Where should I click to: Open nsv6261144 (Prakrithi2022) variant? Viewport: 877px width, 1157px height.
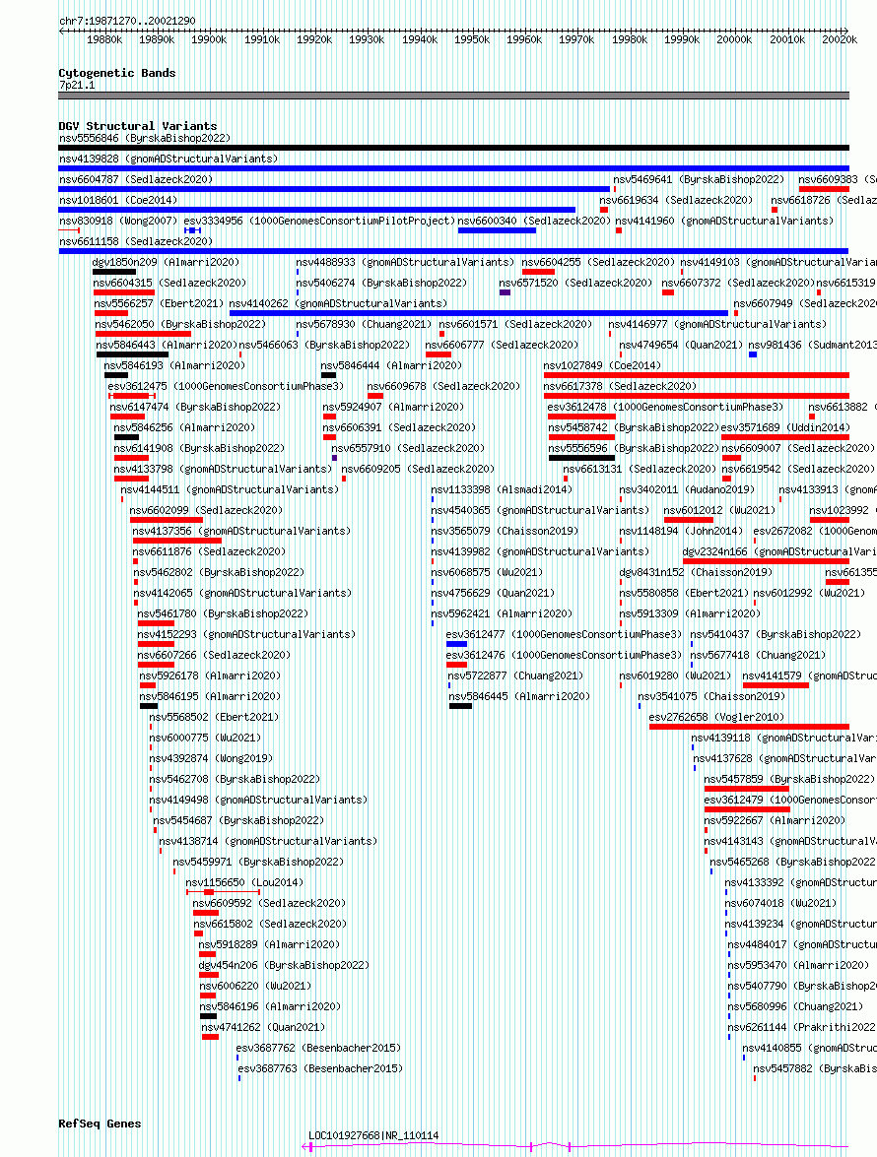[802, 1026]
